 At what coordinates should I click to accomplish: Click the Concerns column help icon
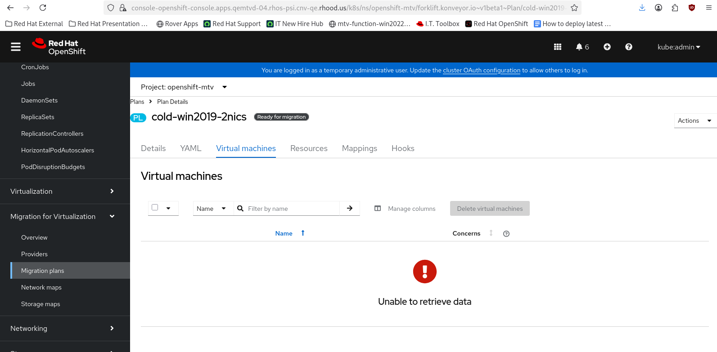pyautogui.click(x=506, y=234)
